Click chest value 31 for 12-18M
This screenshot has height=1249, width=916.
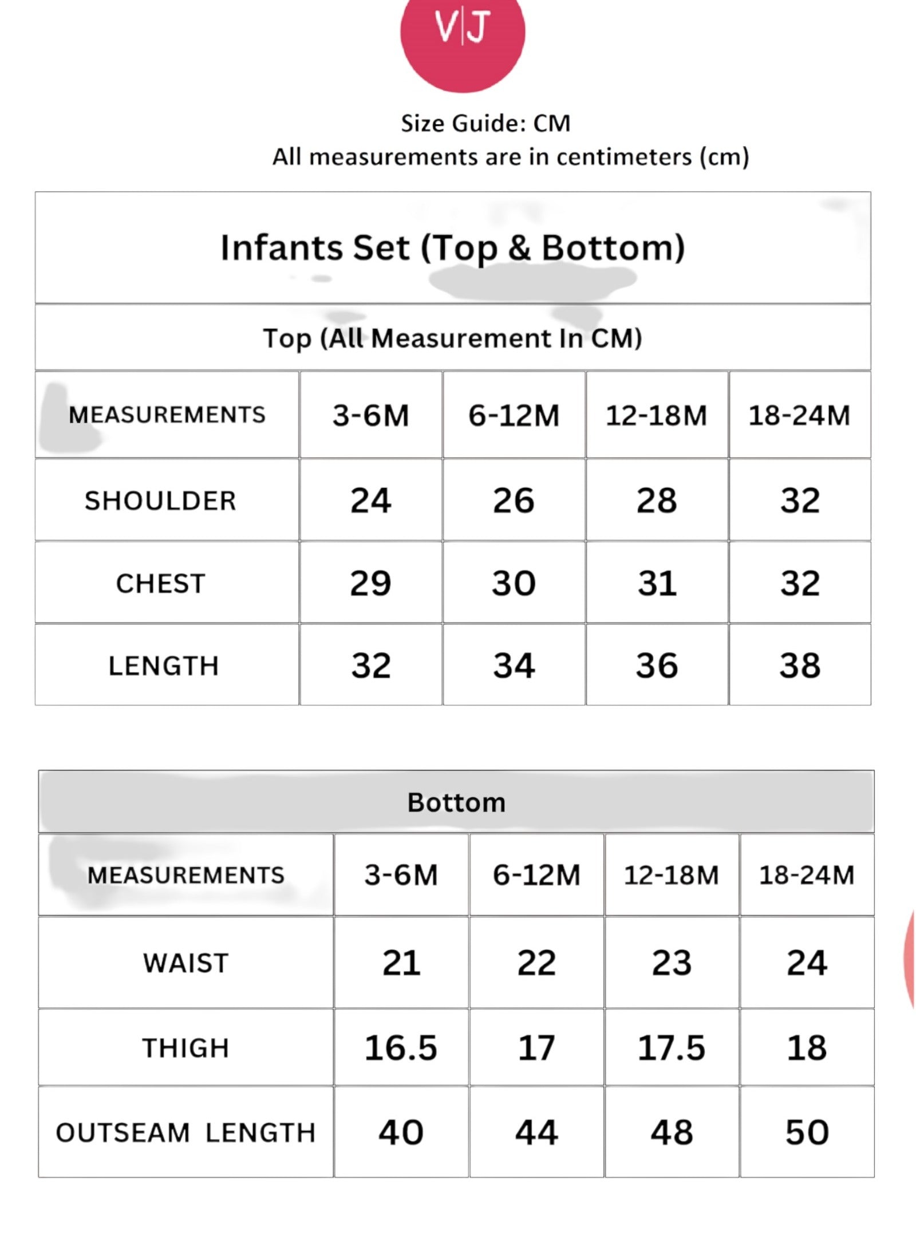[657, 584]
